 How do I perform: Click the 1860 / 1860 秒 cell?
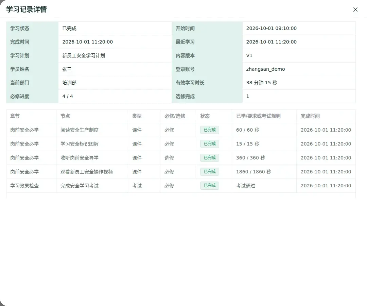pyautogui.click(x=264, y=172)
